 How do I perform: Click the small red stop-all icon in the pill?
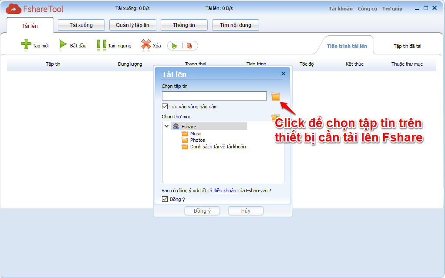pos(189,46)
